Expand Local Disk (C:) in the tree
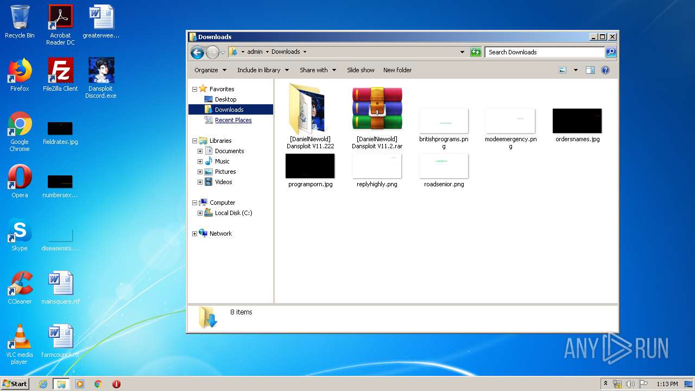The height and width of the screenshot is (391, 695). tap(200, 213)
